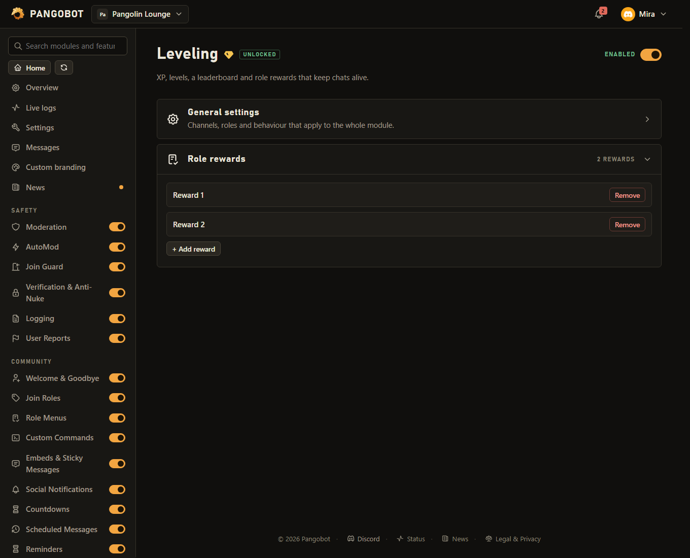
Task: Toggle the User Reports switch
Action: [117, 338]
